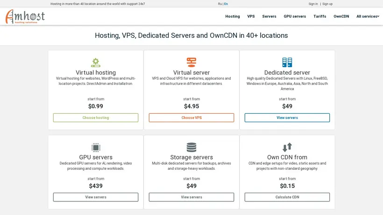
Task: Open the Sign up link
Action: coord(327,4)
